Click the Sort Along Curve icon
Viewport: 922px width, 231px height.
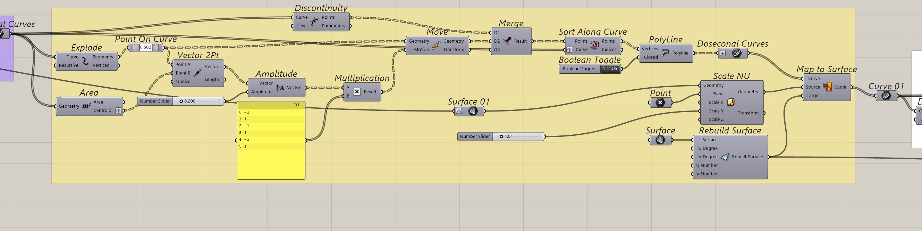594,45
